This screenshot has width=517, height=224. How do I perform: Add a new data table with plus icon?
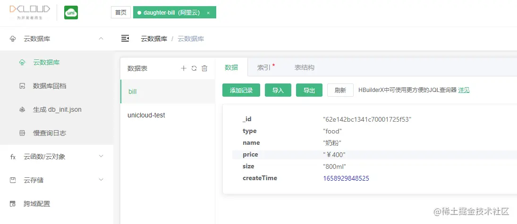point(184,68)
